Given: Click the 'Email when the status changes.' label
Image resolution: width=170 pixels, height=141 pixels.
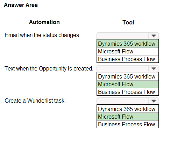Looking at the screenshot, I should pyautogui.click(x=42, y=35).
